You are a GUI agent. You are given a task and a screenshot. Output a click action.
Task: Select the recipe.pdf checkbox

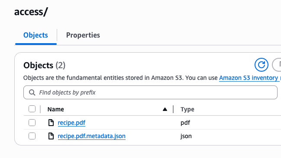tap(32, 123)
